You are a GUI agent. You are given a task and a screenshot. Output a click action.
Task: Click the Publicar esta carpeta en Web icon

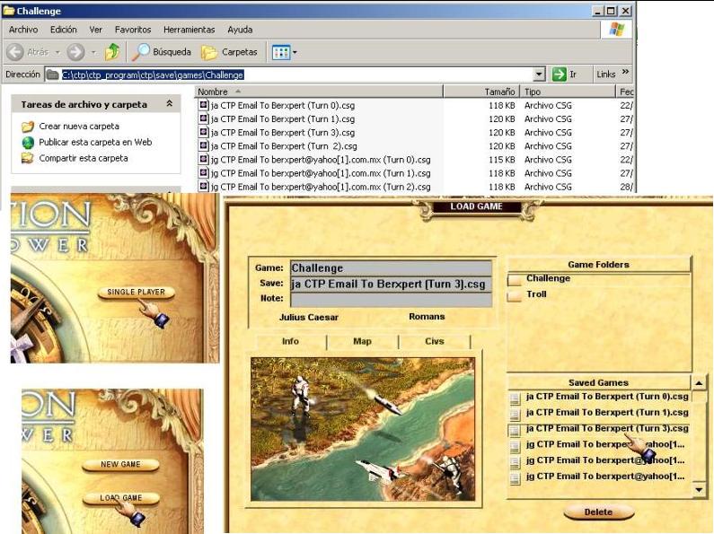pyautogui.click(x=28, y=142)
